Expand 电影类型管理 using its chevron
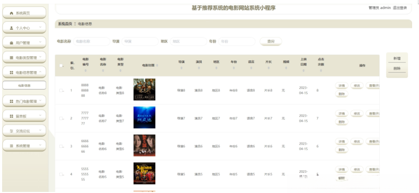Viewport: 419px width, 193px height. tap(40, 57)
